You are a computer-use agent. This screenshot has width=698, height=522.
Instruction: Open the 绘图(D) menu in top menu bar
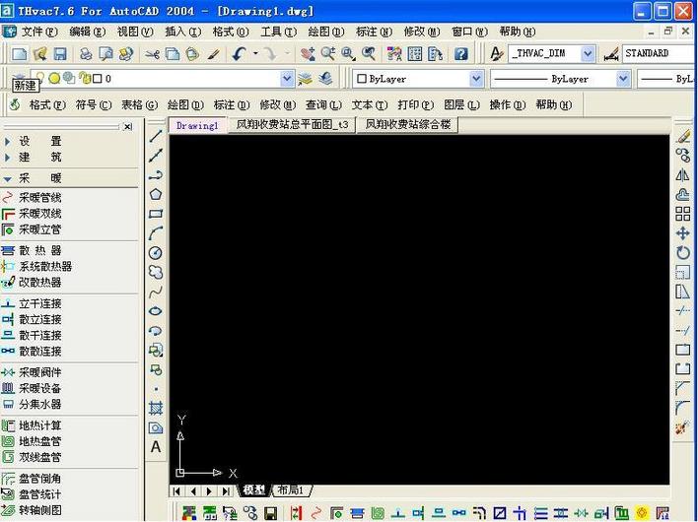(x=326, y=32)
